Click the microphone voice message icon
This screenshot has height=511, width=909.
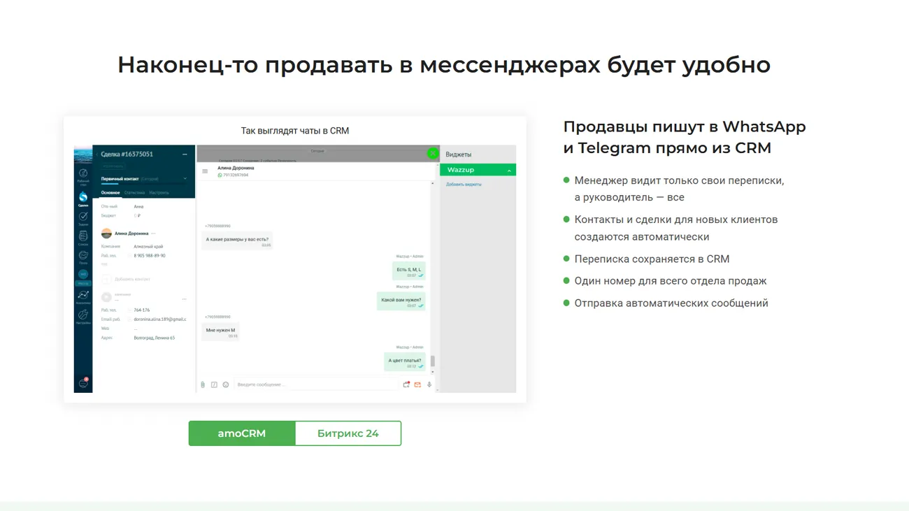point(429,384)
